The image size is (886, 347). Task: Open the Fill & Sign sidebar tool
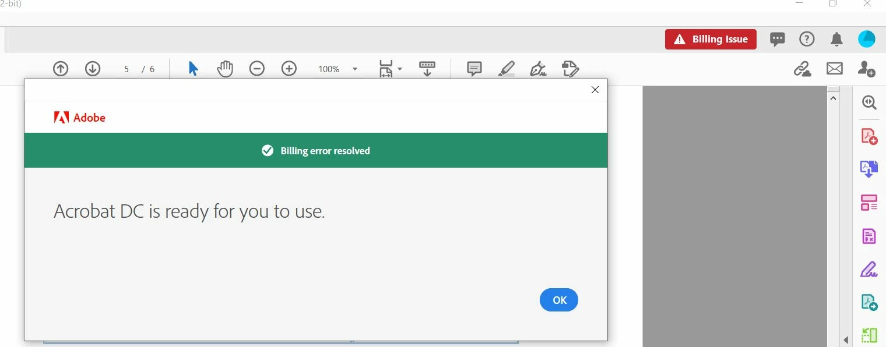click(x=869, y=270)
